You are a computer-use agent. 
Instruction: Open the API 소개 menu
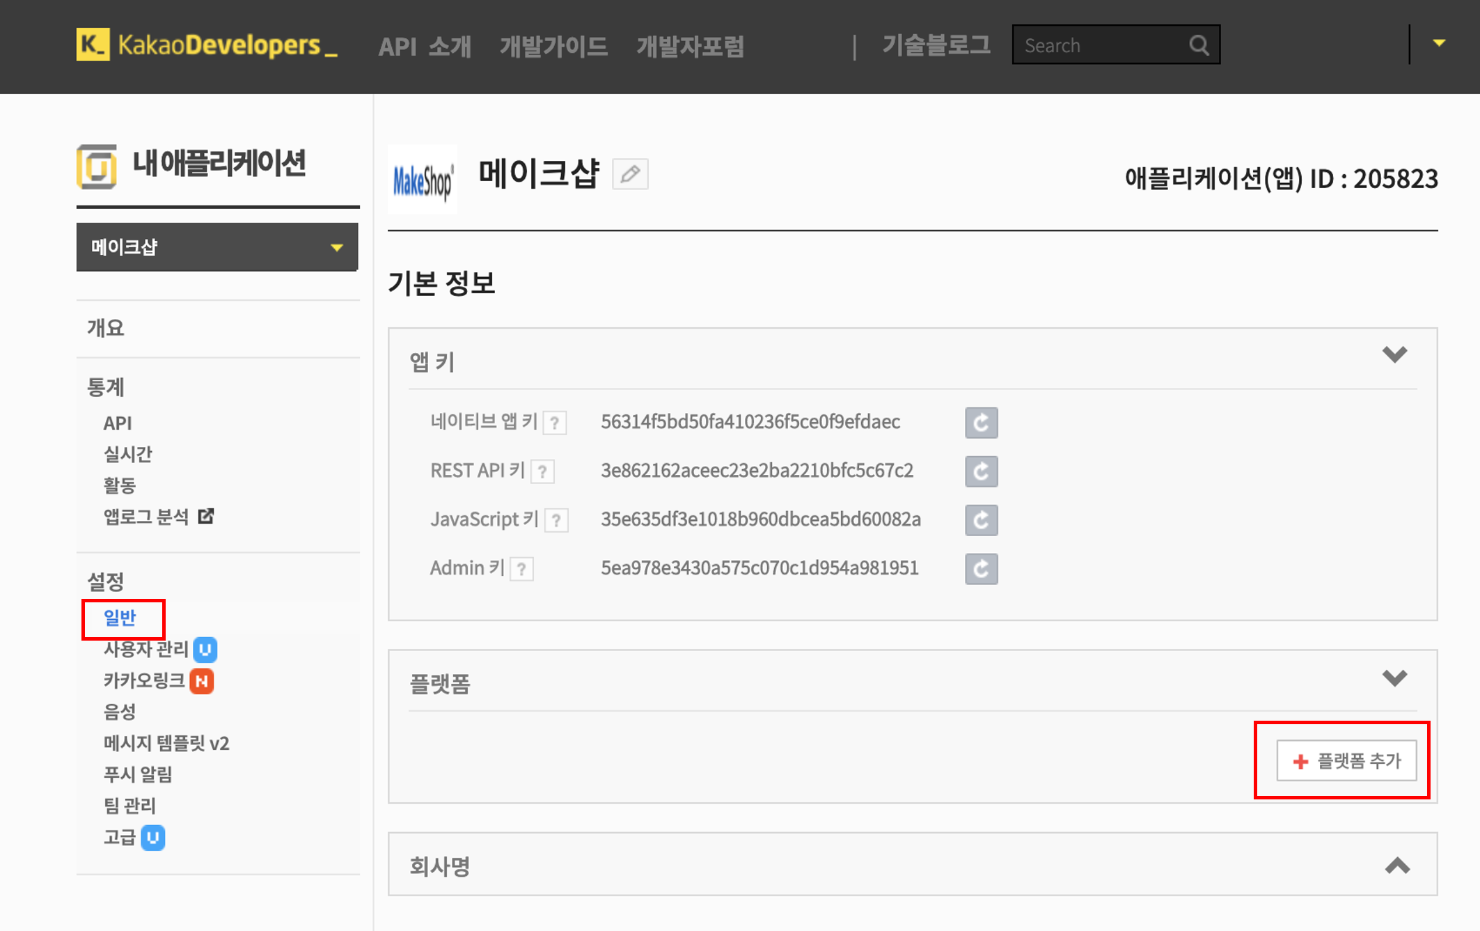pos(425,47)
